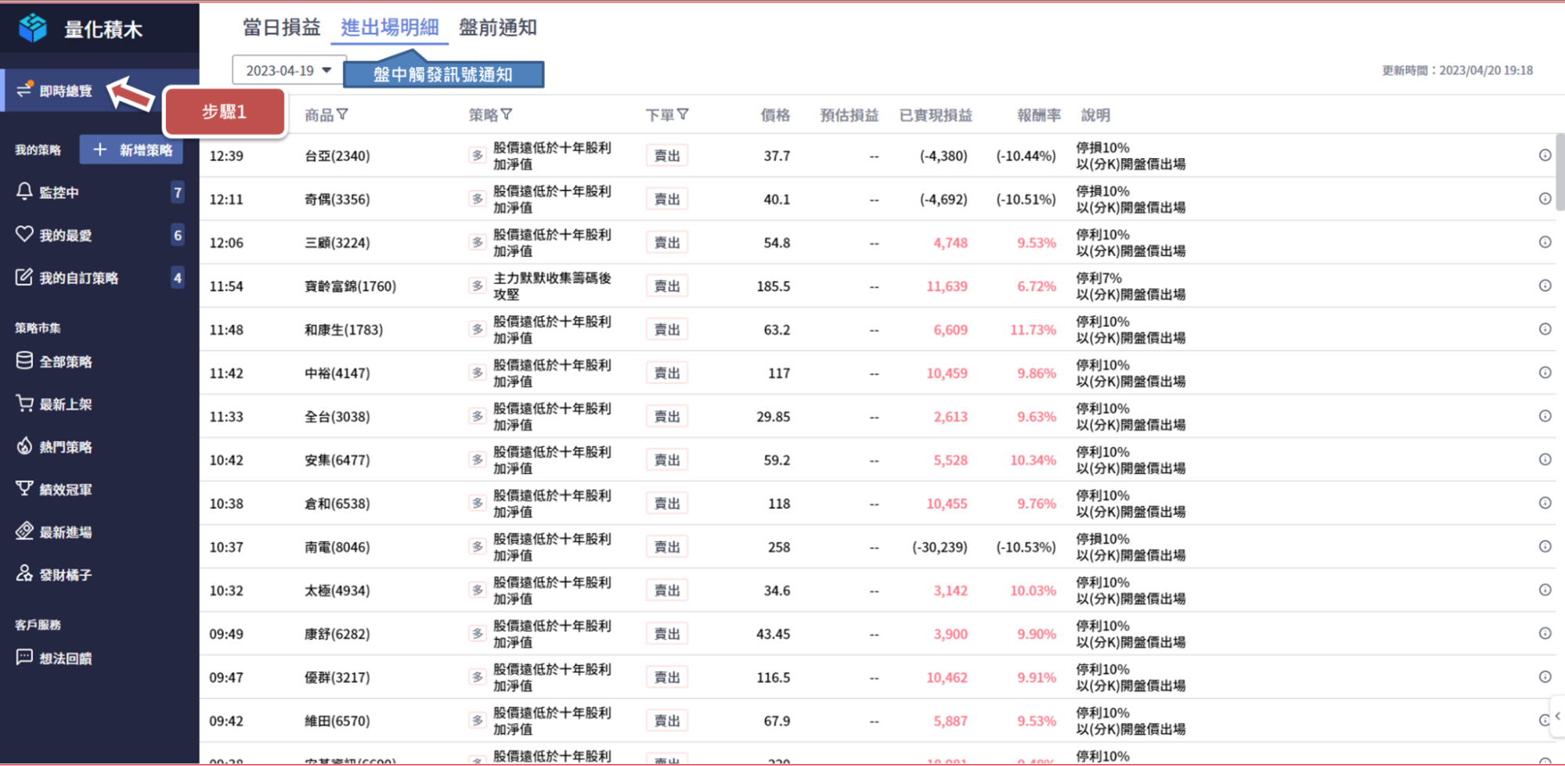
Task: Click the vertical scrollbar of the table
Action: [x=1560, y=172]
